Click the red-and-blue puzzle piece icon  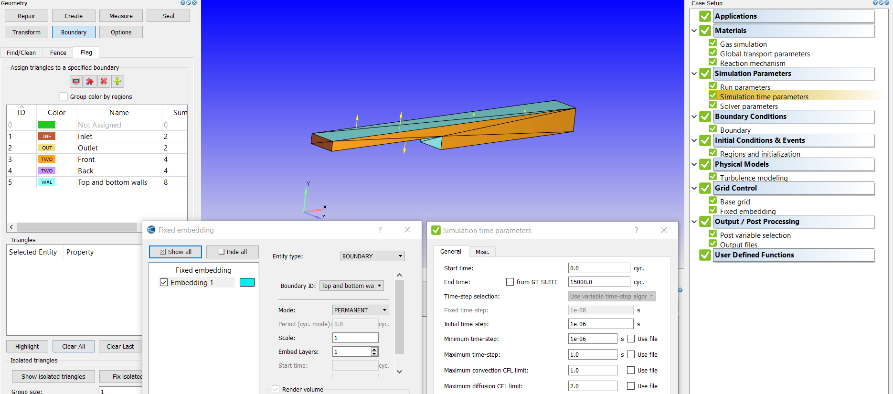point(90,81)
